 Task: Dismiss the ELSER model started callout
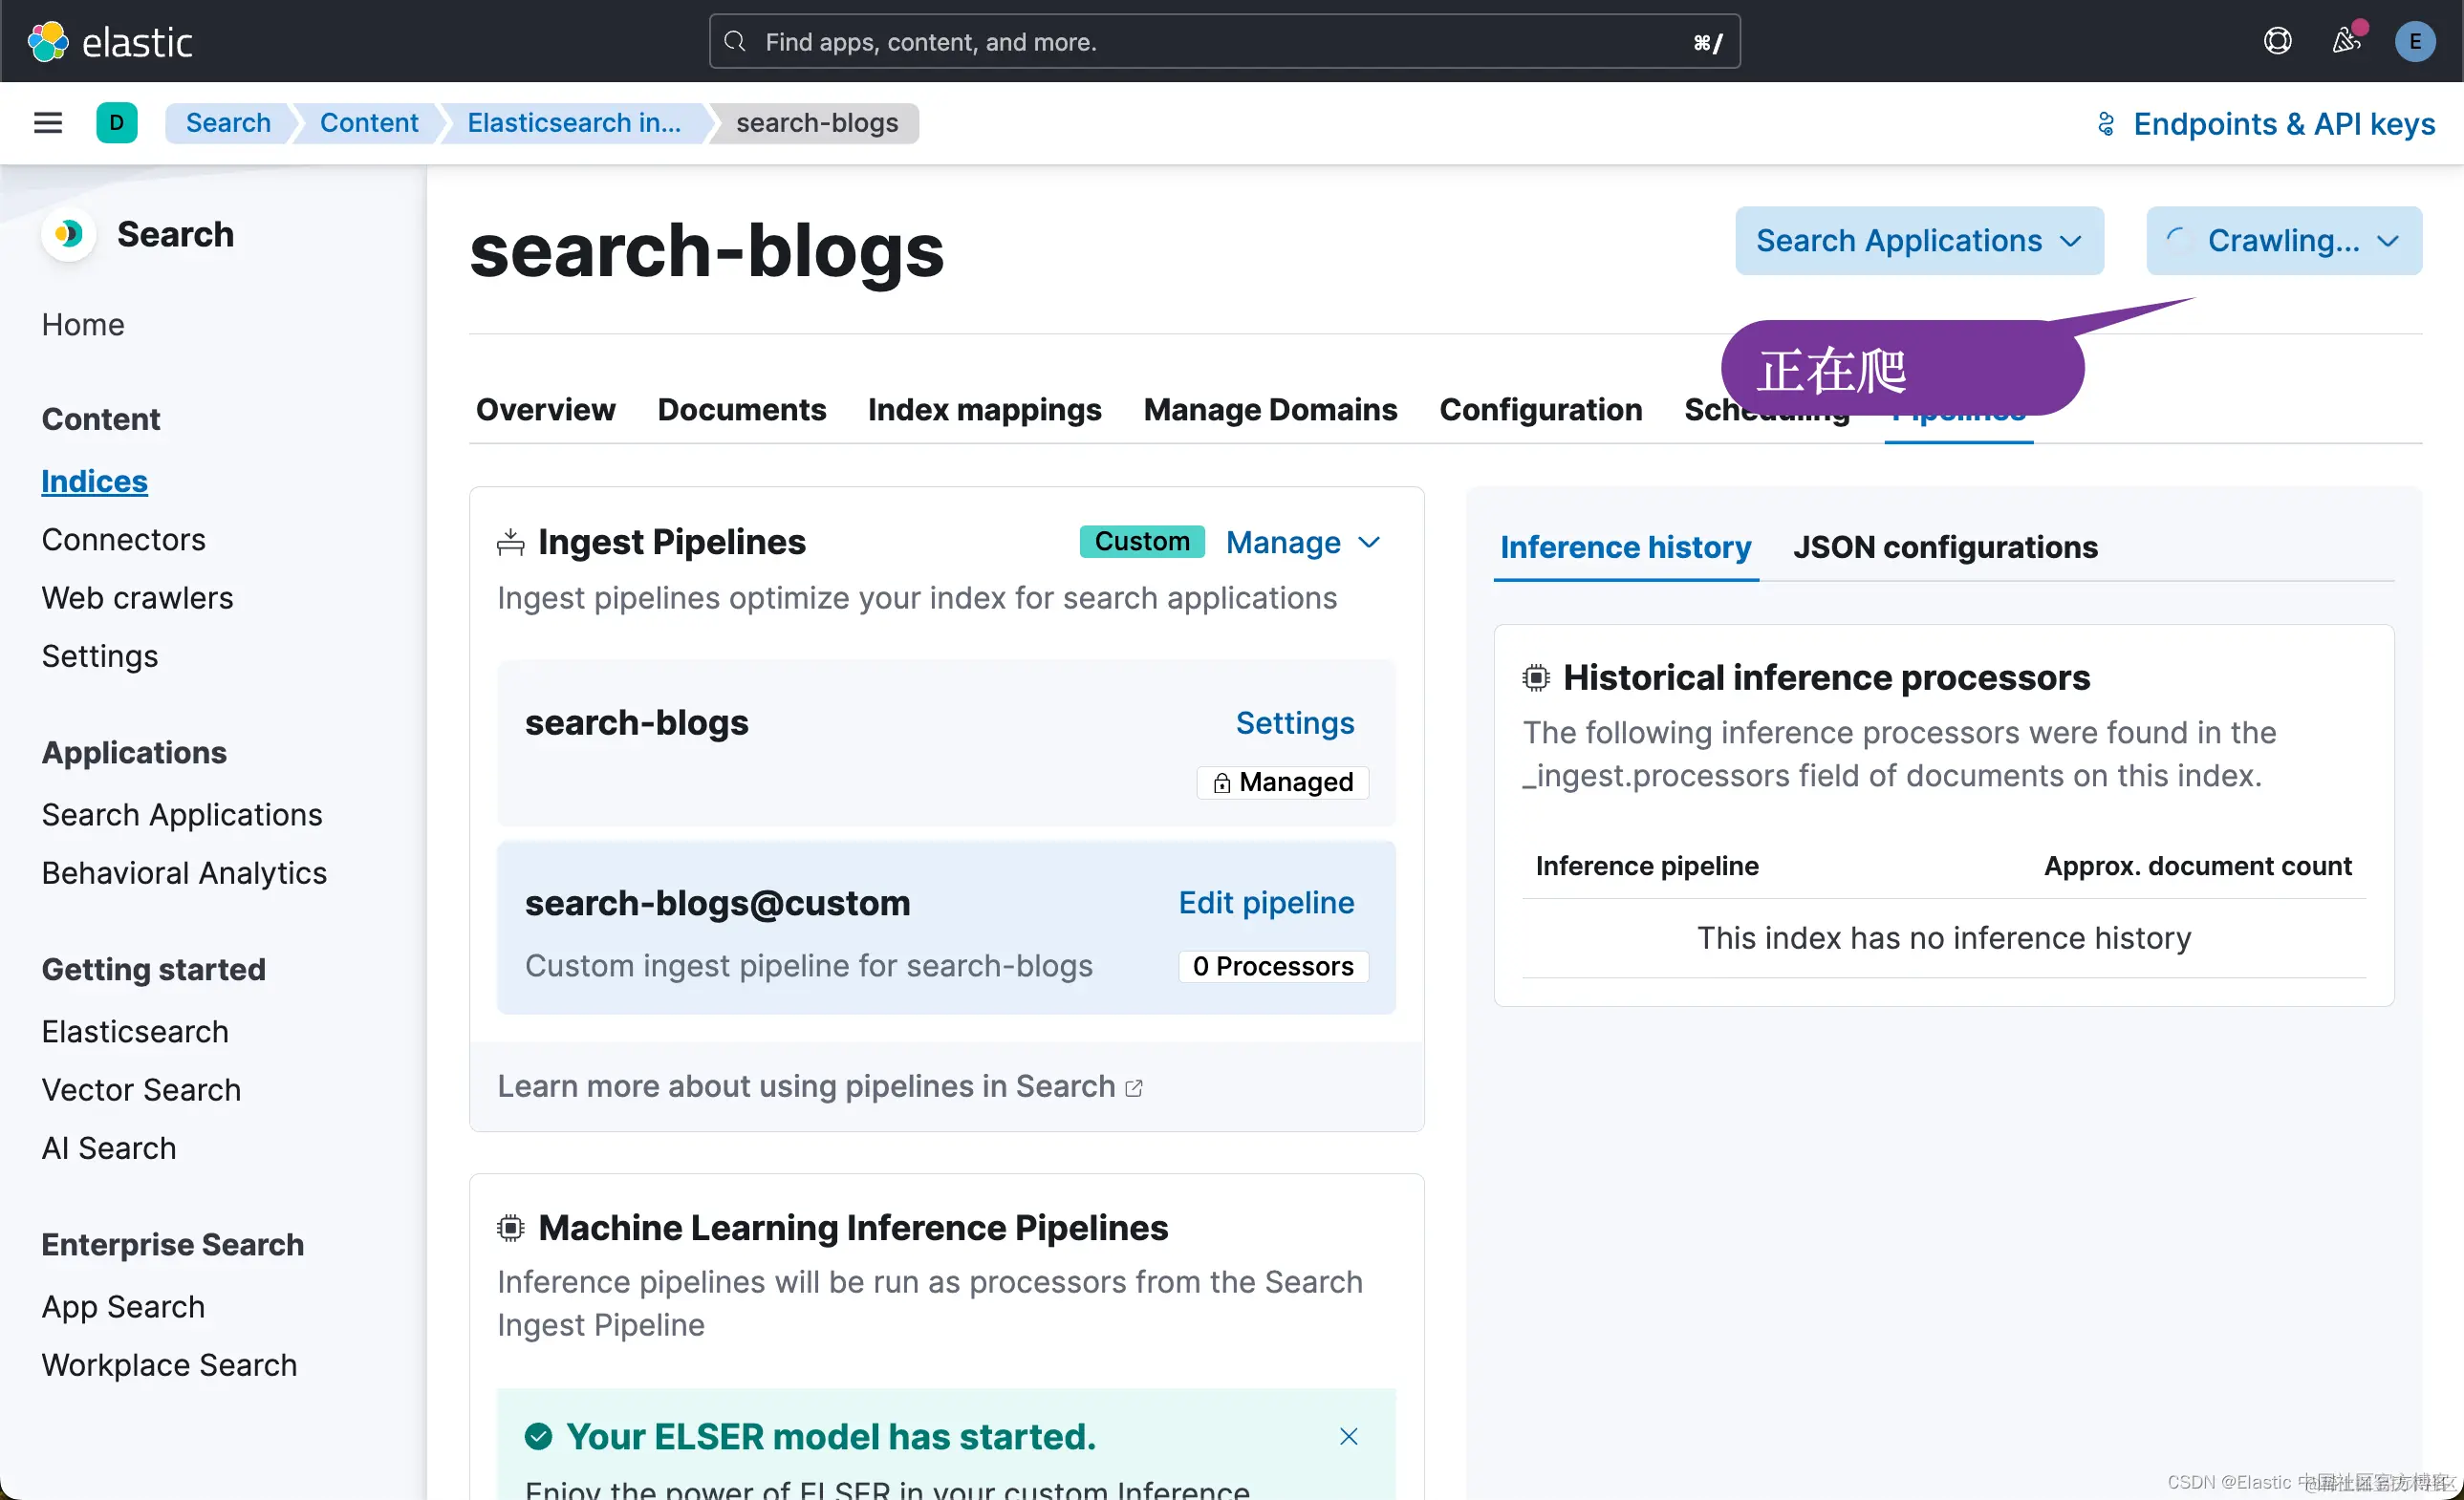1348,1436
